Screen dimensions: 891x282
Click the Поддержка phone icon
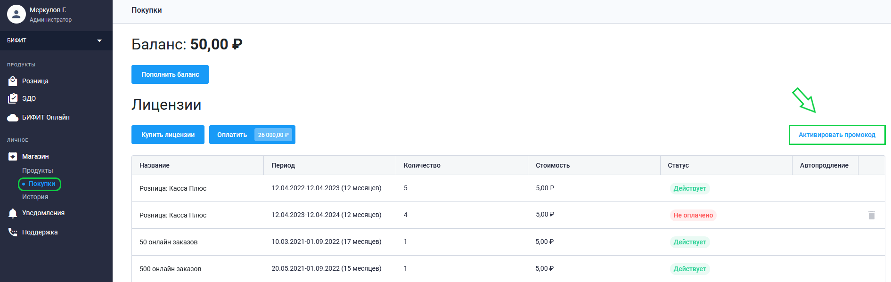click(13, 232)
